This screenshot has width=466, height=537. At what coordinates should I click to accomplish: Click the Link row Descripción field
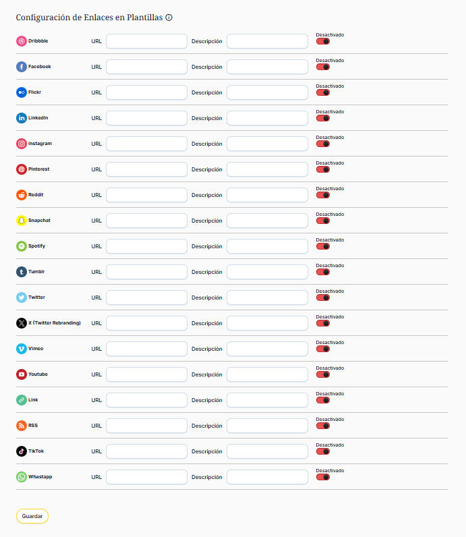click(x=267, y=400)
